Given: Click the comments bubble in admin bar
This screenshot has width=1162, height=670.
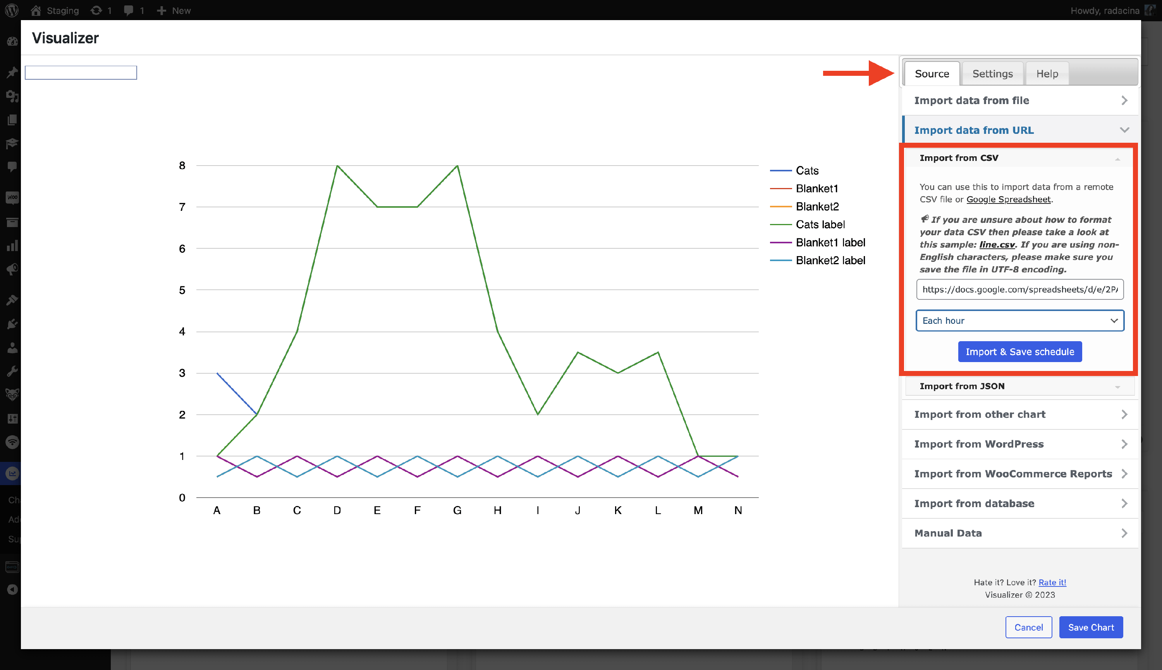Looking at the screenshot, I should [x=129, y=10].
